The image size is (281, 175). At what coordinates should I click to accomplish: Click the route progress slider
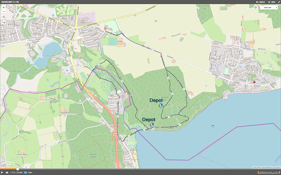pyautogui.click(x=18, y=169)
